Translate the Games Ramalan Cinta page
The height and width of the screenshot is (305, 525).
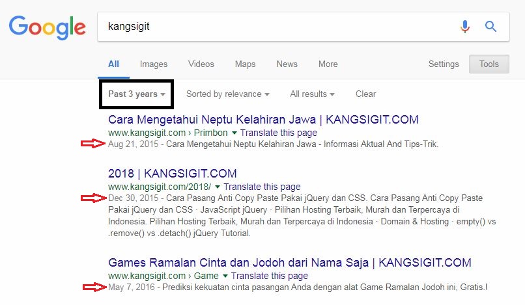(270, 276)
